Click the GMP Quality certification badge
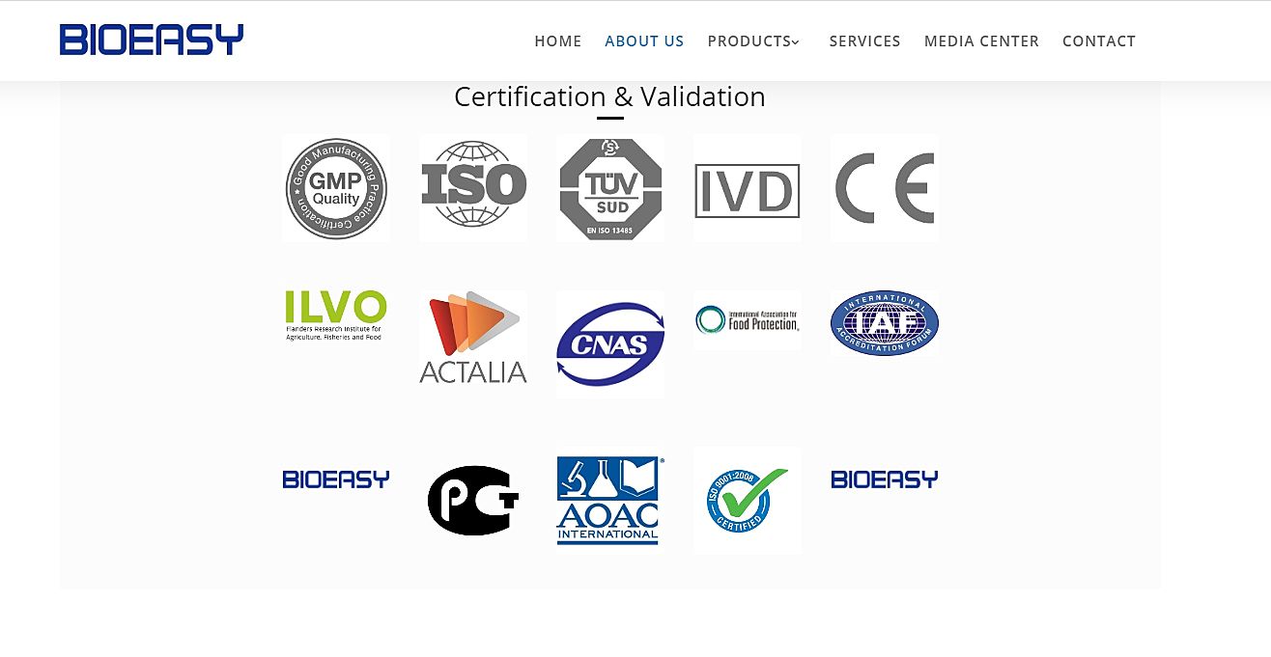This screenshot has width=1271, height=657. [336, 188]
